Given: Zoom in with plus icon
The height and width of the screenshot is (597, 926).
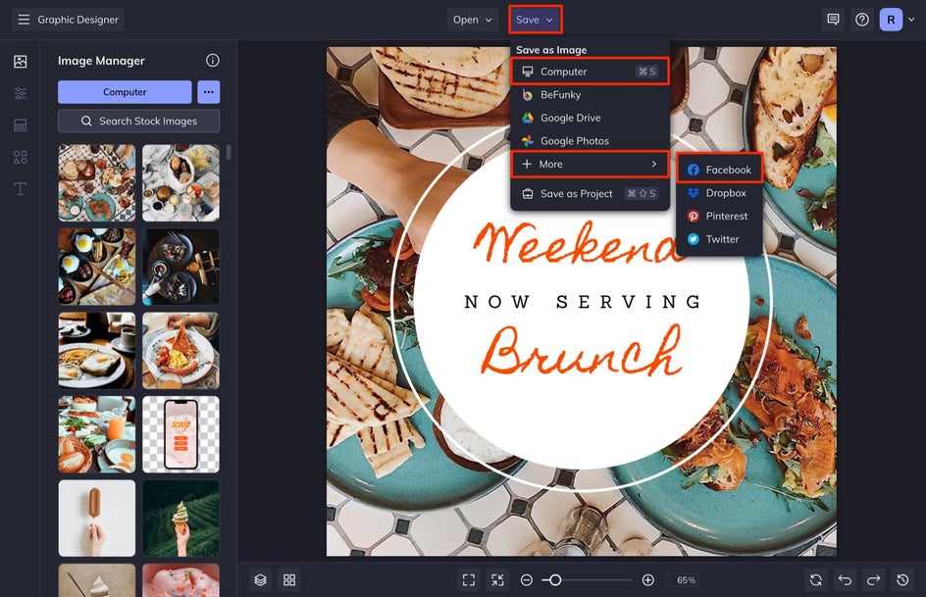Looking at the screenshot, I should 647,580.
